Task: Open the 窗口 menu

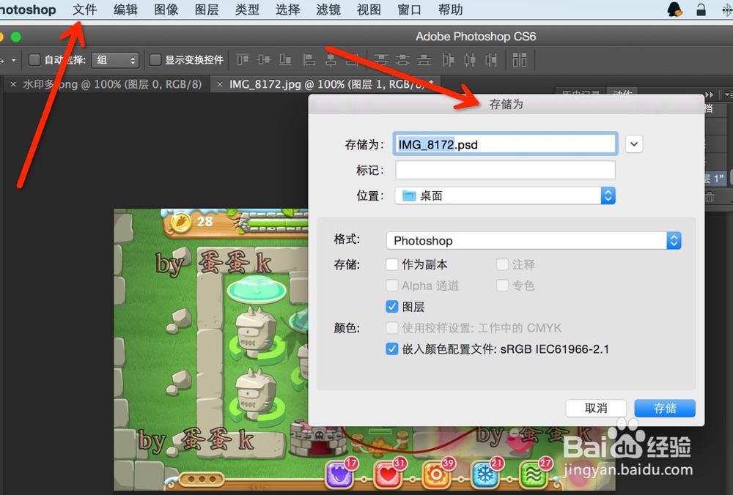Action: tap(410, 10)
